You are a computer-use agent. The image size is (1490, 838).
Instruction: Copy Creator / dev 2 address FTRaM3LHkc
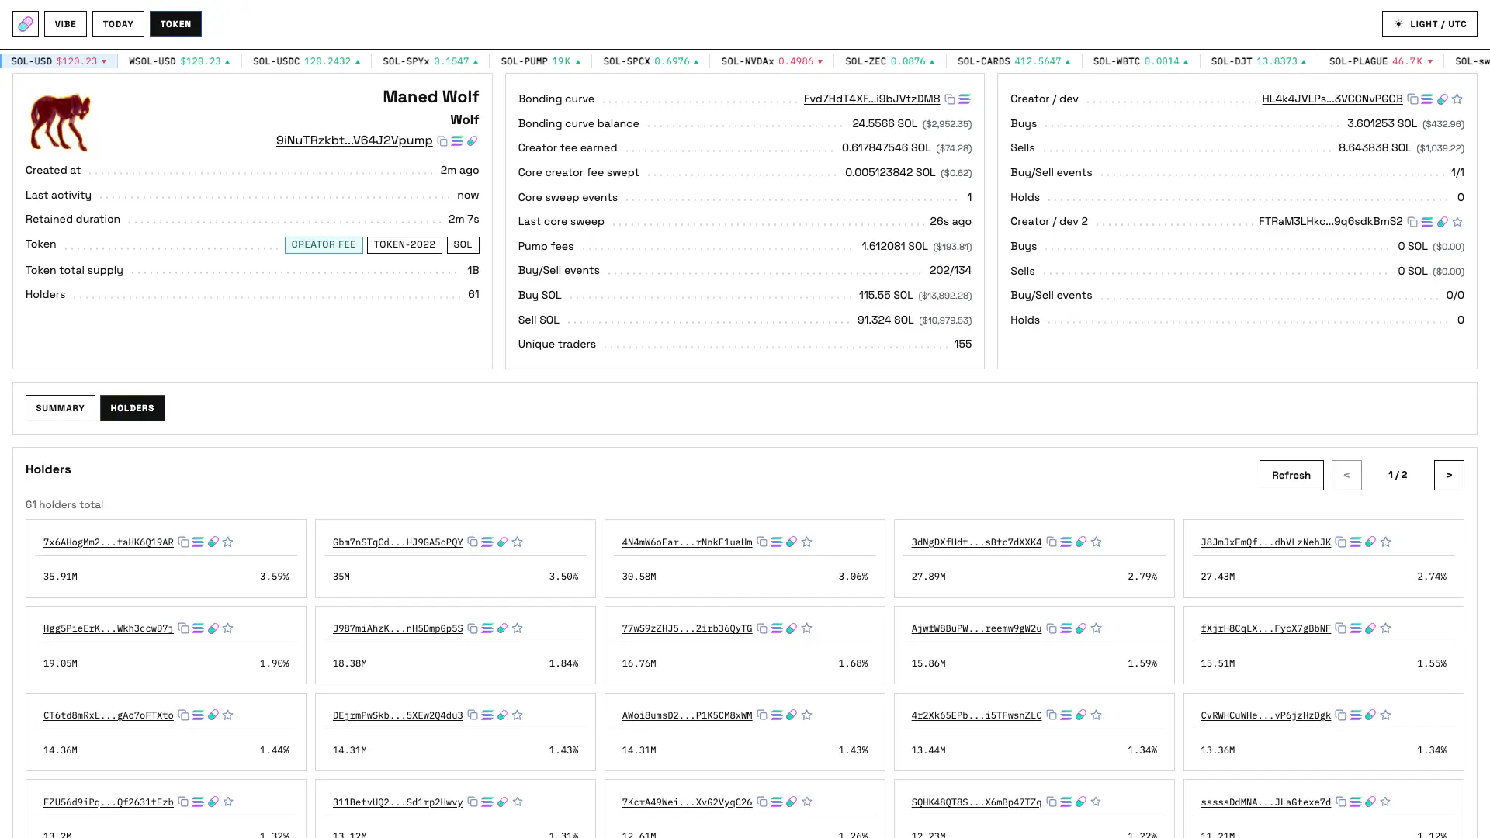point(1412,222)
